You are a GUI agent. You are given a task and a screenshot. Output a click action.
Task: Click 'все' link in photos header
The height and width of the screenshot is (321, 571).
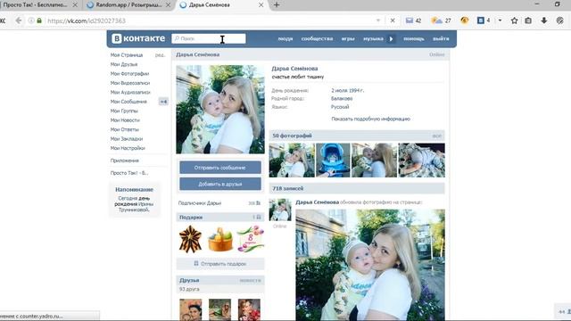[x=436, y=136]
